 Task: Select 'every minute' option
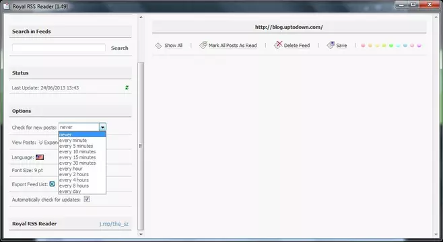pyautogui.click(x=82, y=140)
